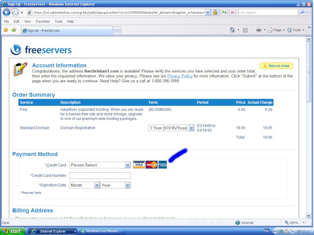Open the Favorites menu

43,22
